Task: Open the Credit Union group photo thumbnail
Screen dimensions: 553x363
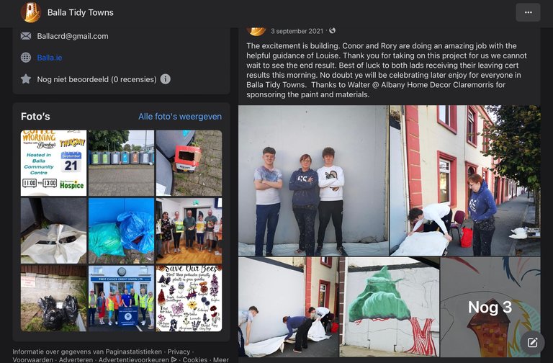Action: [x=121, y=298]
